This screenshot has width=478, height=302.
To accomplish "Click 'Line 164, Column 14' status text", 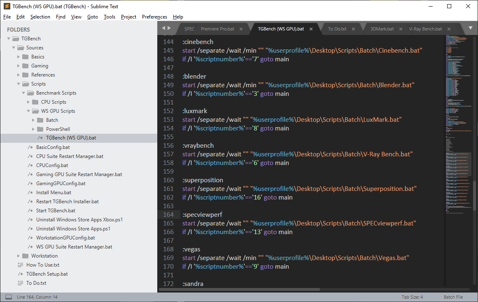I will click(x=37, y=297).
